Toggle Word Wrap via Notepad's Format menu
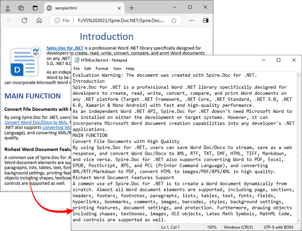 tap(102, 69)
